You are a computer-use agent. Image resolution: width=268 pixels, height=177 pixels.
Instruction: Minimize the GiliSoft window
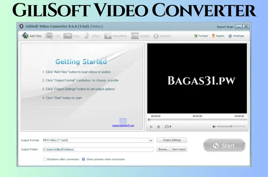point(239,27)
